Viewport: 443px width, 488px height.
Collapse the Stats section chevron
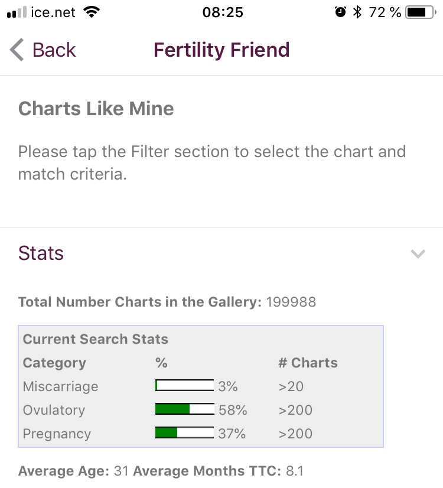(418, 254)
